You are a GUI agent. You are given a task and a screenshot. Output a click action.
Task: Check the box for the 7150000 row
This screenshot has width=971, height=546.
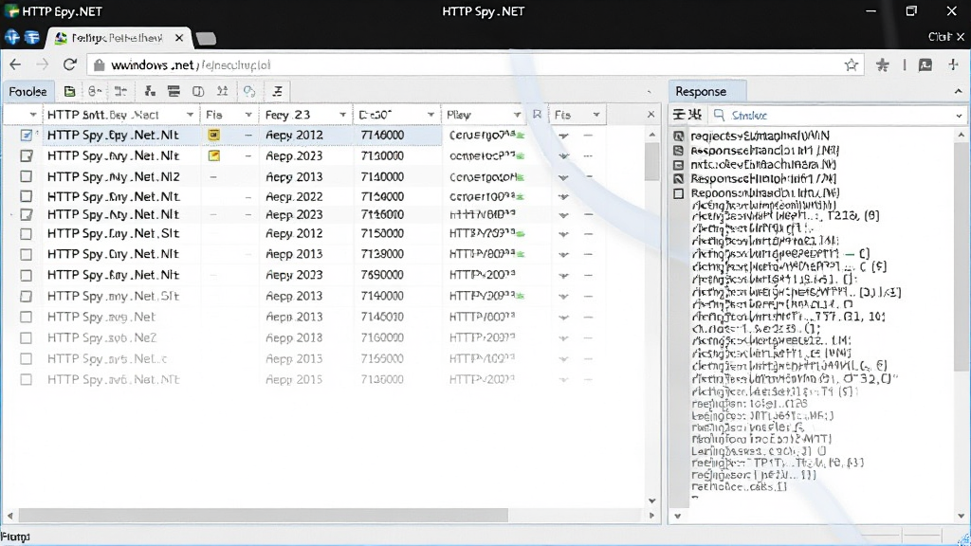[x=26, y=234]
